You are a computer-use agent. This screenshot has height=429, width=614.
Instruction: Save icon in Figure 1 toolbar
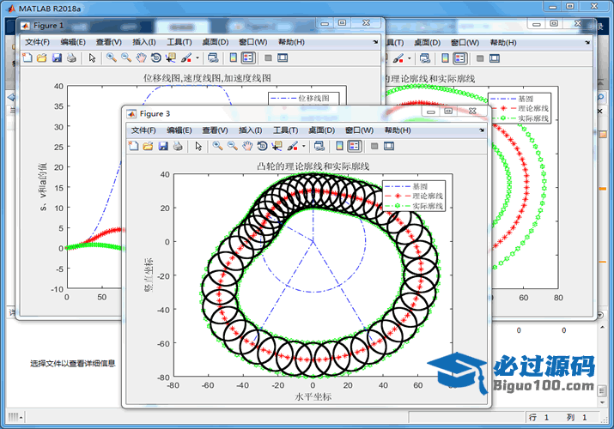click(x=57, y=57)
